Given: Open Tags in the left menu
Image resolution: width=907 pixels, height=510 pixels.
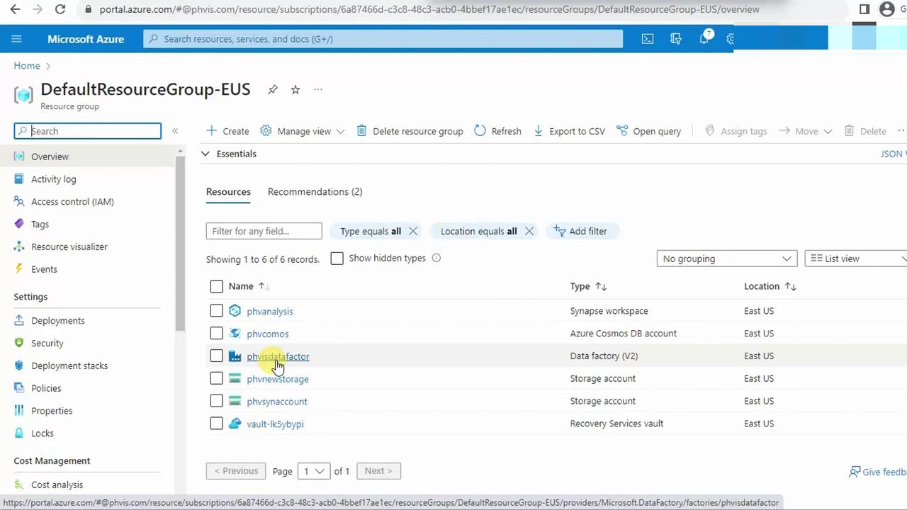Looking at the screenshot, I should 40,225.
